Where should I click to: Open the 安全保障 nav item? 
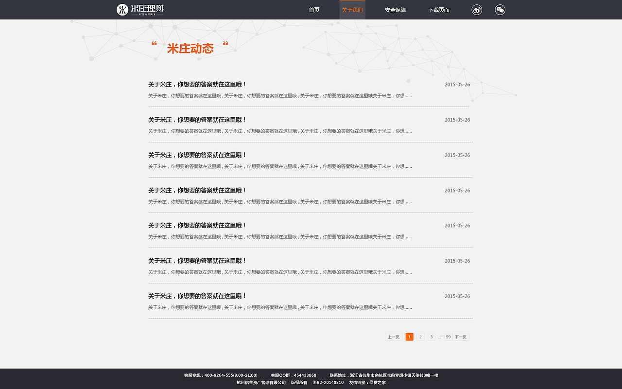pos(395,10)
